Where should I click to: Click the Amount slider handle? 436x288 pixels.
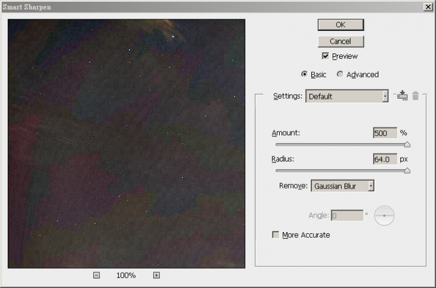pos(407,144)
